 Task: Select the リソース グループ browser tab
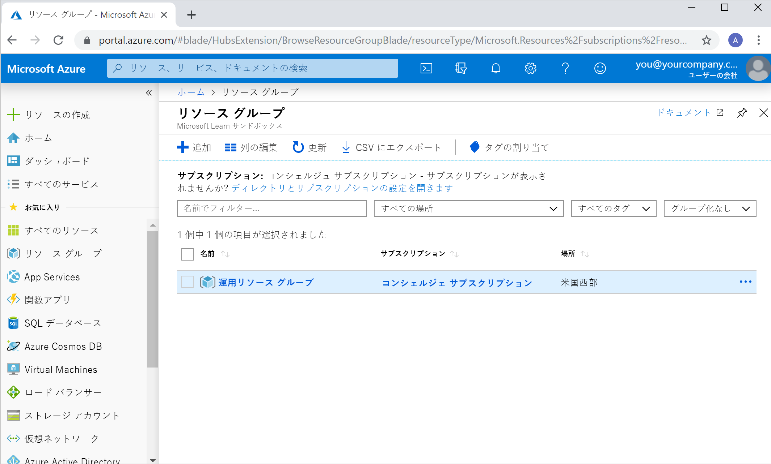(x=88, y=14)
